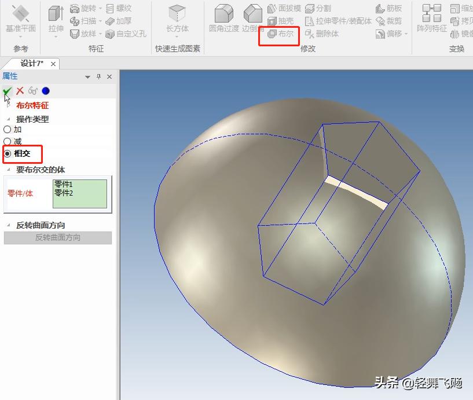Select the 减 (Subtract) operation radio button
Screen dimensions: 473x400
[x=8, y=142]
